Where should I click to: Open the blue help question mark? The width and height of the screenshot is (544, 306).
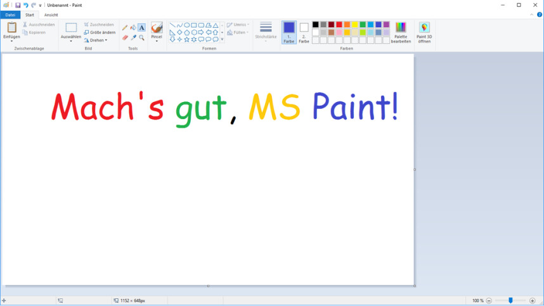540,15
